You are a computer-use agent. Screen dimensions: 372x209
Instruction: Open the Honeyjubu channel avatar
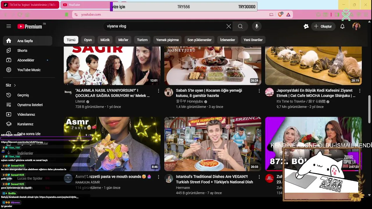tap(169, 92)
